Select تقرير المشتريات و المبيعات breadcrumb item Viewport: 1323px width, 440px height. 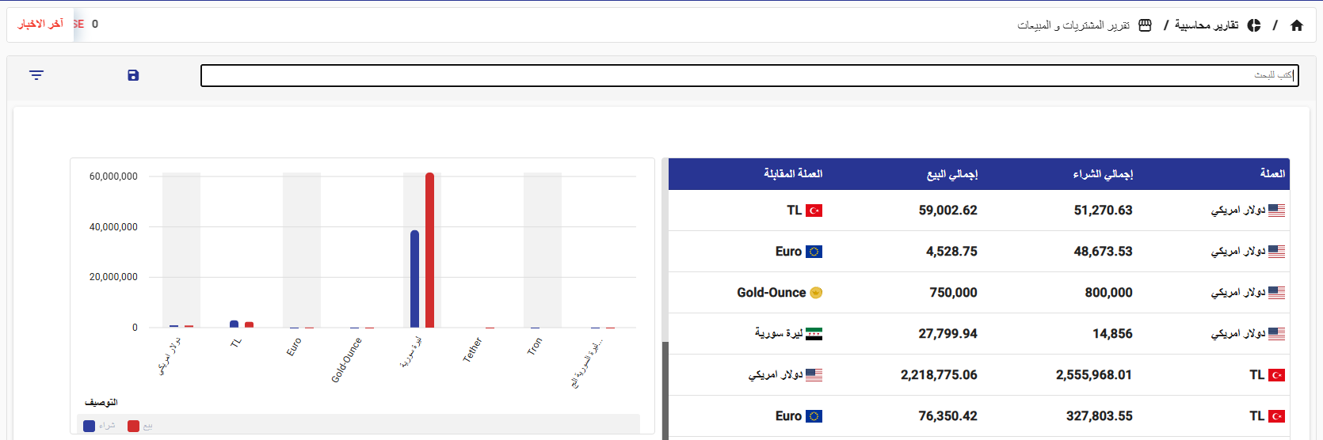(x=1073, y=25)
